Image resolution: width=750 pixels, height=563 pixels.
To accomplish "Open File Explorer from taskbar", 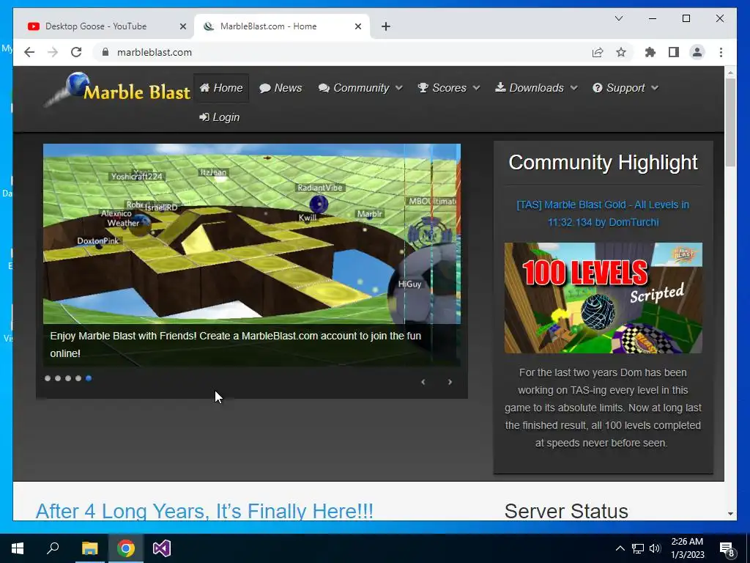I will (89, 548).
